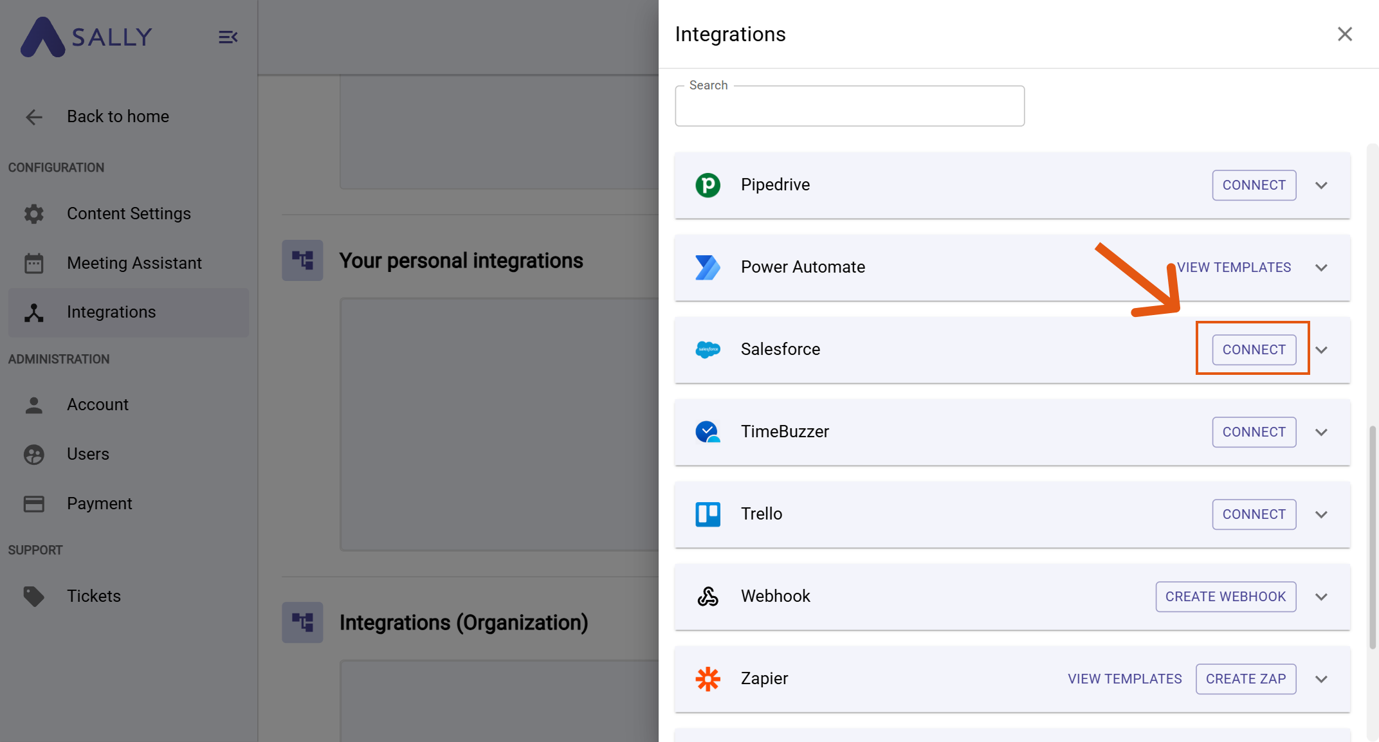This screenshot has width=1379, height=742.
Task: Expand the TimeBuzzer row chevron
Action: [x=1321, y=432]
